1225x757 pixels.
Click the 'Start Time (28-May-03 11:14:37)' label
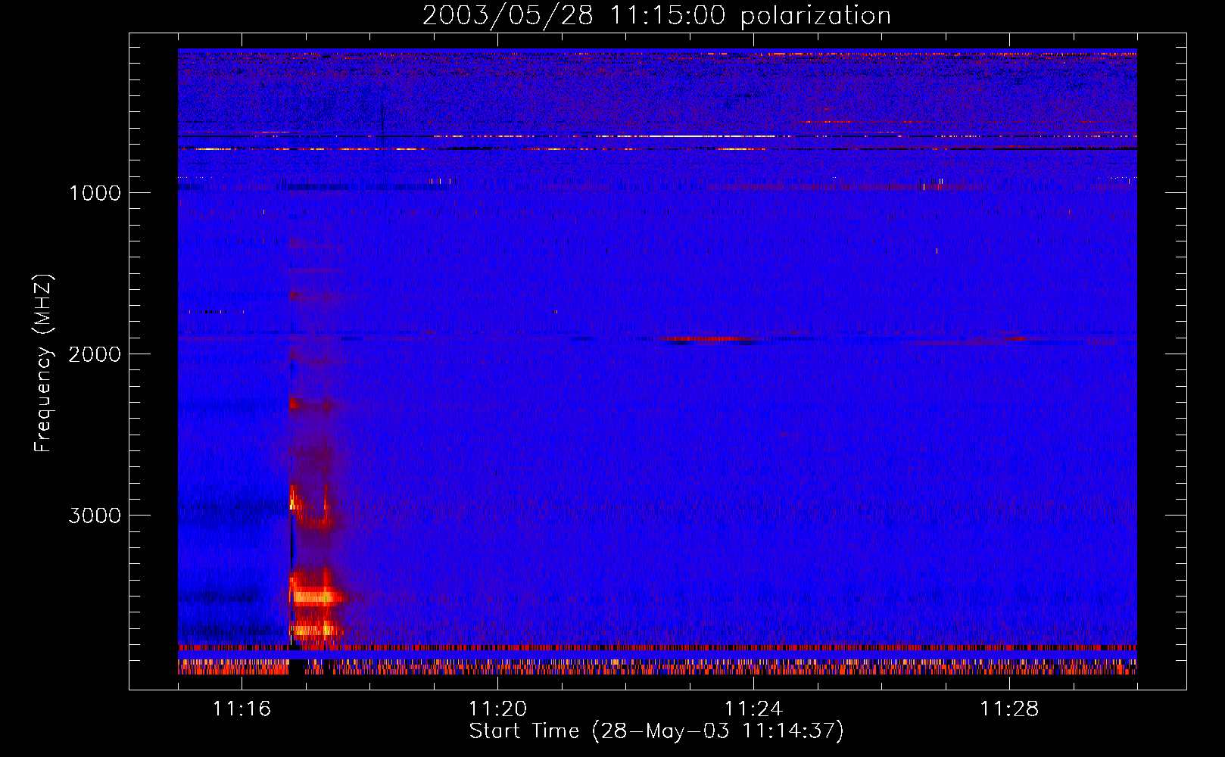(656, 731)
